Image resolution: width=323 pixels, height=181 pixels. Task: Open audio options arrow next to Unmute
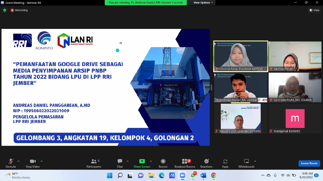click(x=18, y=161)
